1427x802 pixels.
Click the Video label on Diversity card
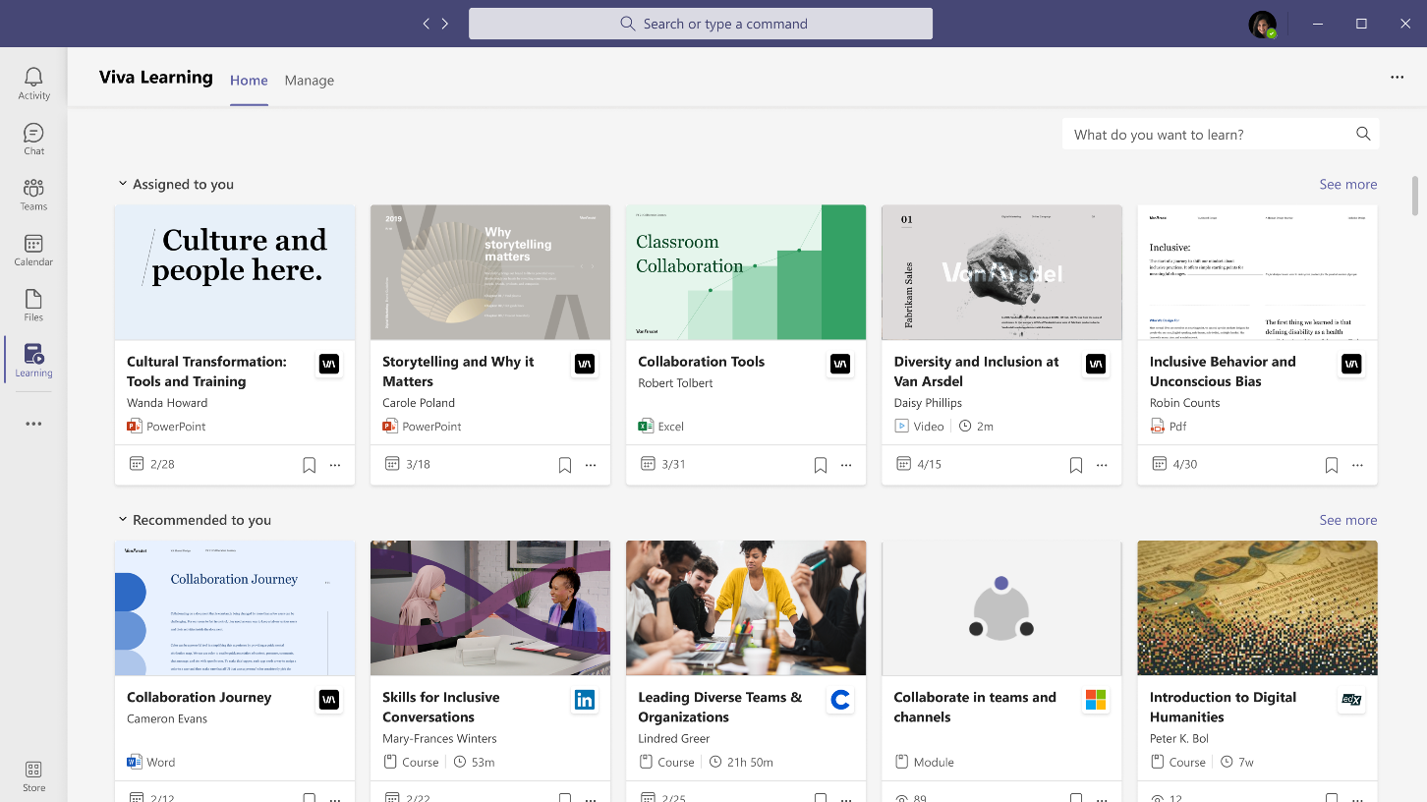tap(929, 427)
